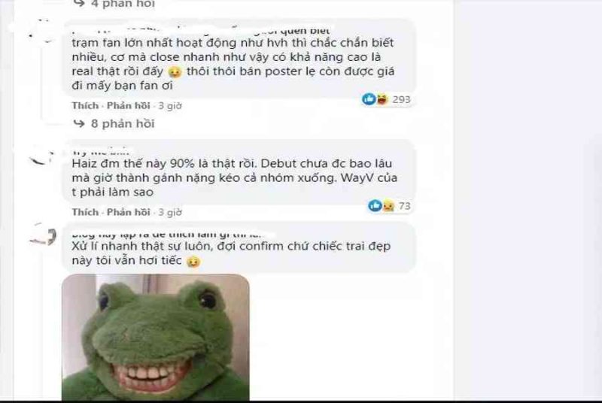This screenshot has height=403, width=602.
Task: Open the 3 giờ timestamp of the poster comment
Action: tap(170, 105)
